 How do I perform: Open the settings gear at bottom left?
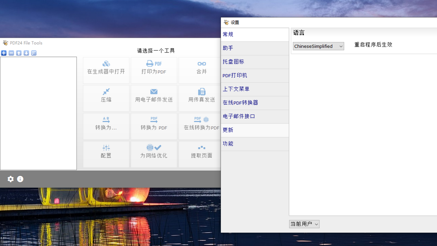[x=10, y=179]
